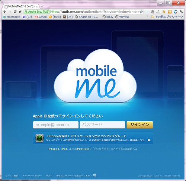This screenshot has height=181, width=186.
Task: Click the forgot ID or password link
Action: click(x=74, y=176)
